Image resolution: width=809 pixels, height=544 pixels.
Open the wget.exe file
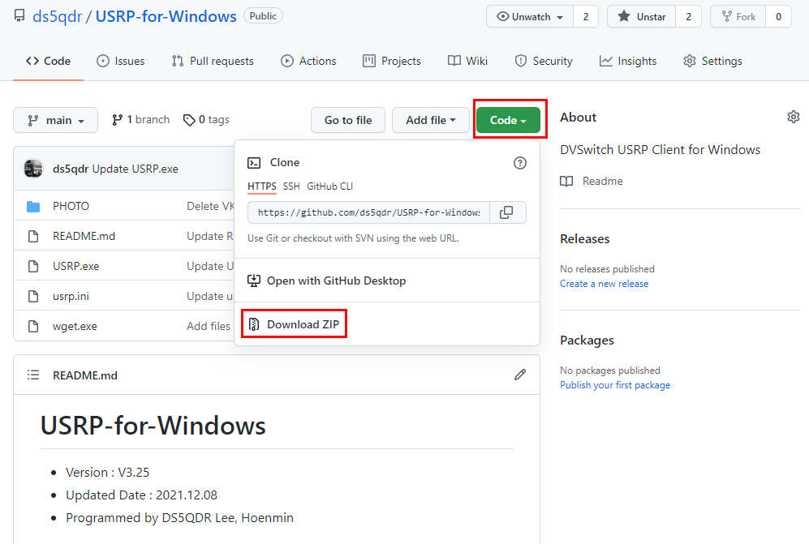coord(75,326)
